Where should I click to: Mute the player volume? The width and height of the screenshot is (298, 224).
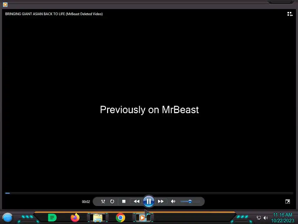[173, 201]
